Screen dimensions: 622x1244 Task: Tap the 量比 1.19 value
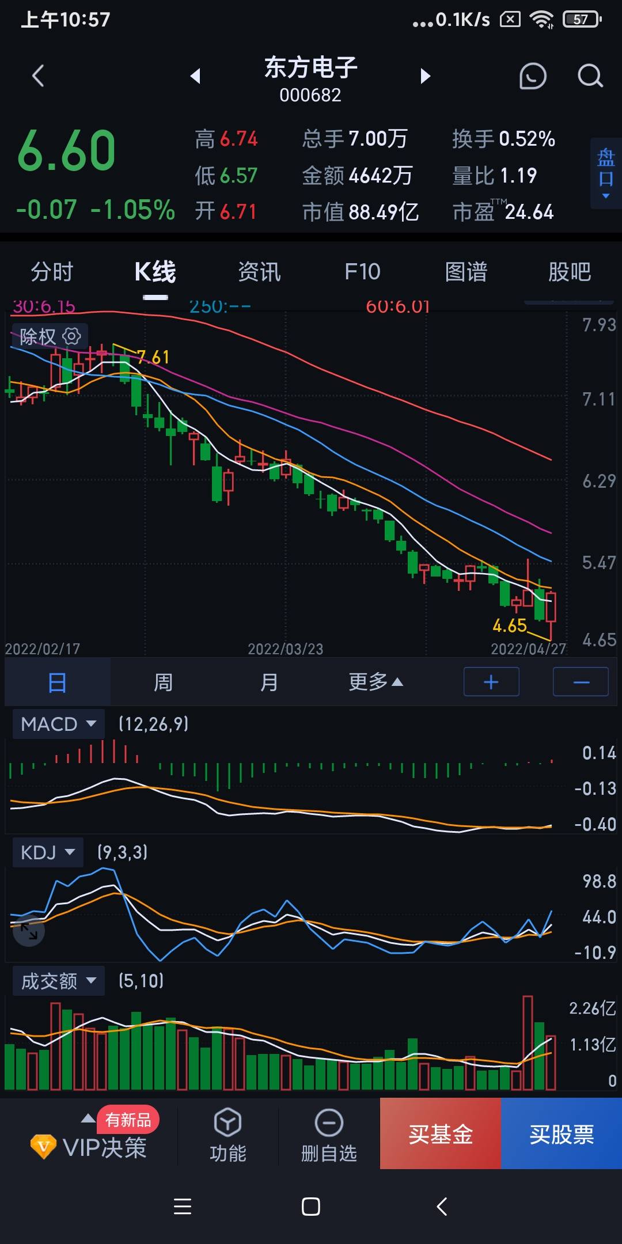pyautogui.click(x=518, y=176)
